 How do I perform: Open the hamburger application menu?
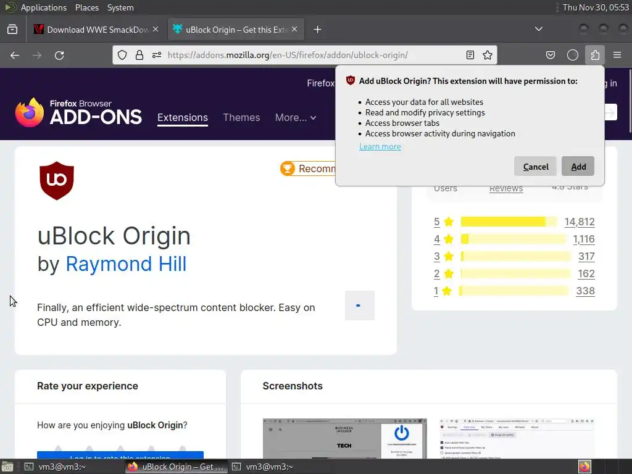coord(617,55)
